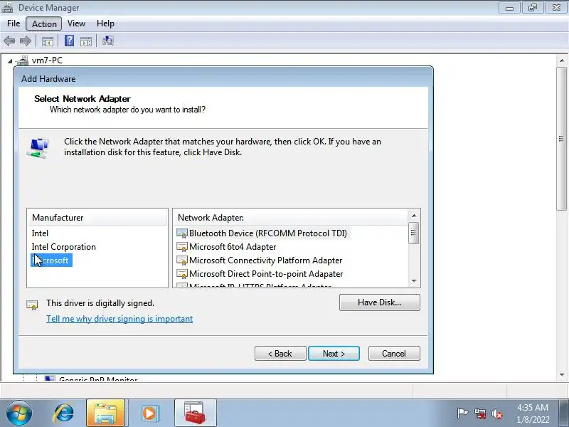Select Intel in the Manufacturer list
The width and height of the screenshot is (569, 427).
coord(40,233)
